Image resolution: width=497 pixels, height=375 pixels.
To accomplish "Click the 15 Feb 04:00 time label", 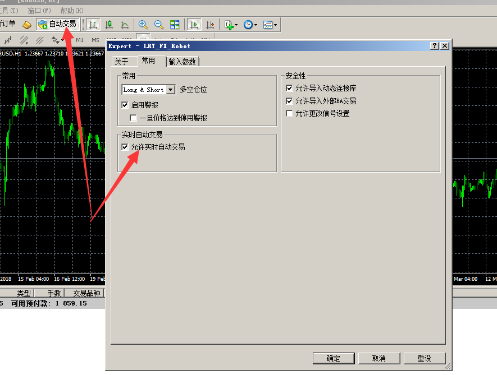I will click(33, 279).
